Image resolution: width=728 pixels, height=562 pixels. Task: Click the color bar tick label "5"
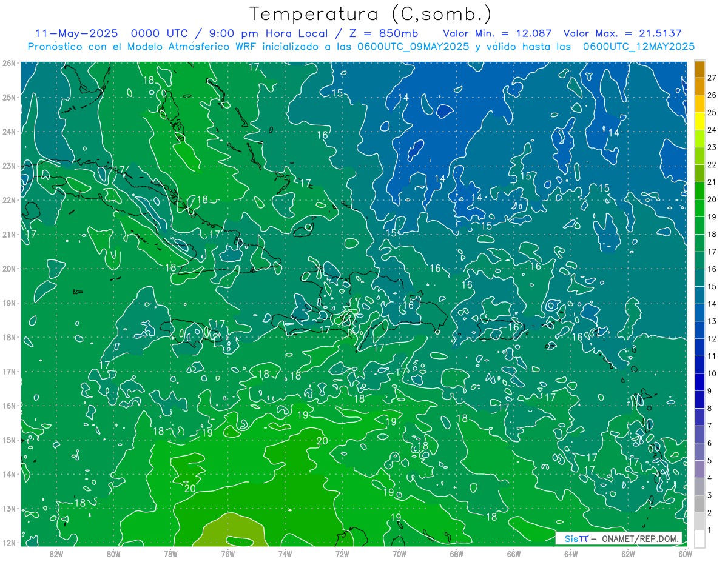point(710,461)
